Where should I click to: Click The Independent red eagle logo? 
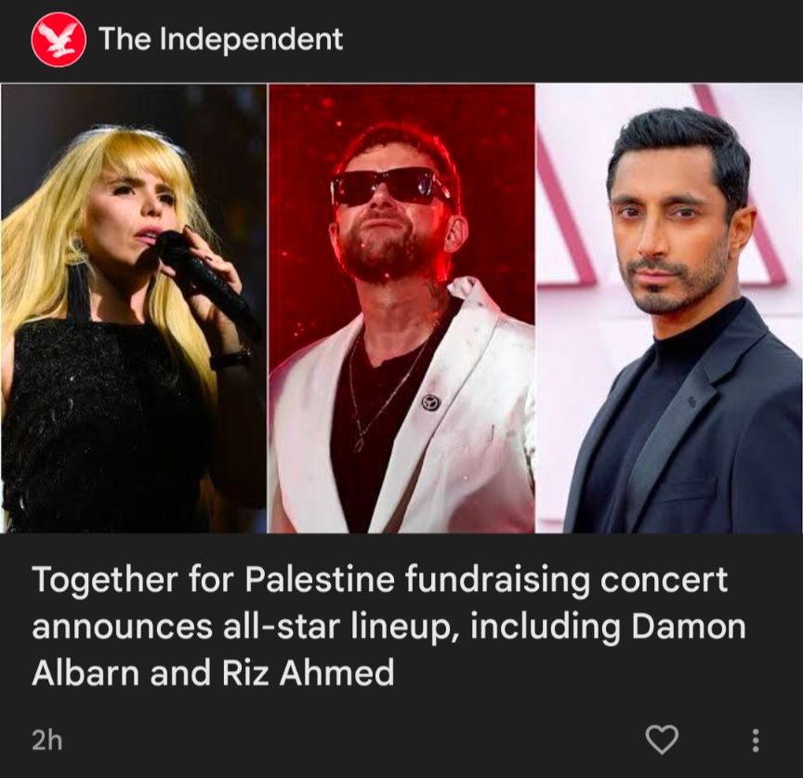point(58,39)
